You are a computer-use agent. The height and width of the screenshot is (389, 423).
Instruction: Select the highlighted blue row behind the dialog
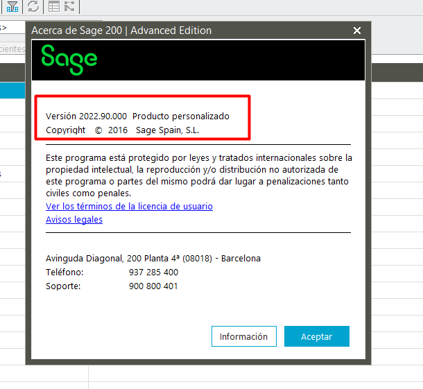click(12, 90)
